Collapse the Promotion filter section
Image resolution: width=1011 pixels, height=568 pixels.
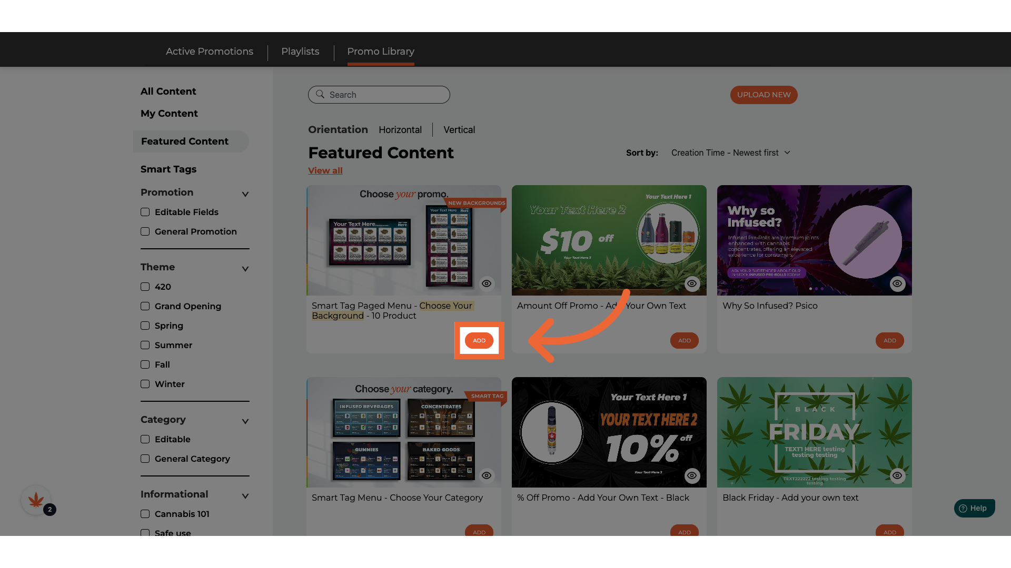tap(245, 194)
